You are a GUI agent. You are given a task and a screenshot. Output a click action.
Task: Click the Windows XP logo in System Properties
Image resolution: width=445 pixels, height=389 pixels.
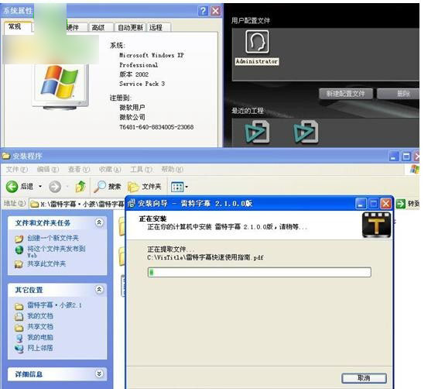[60, 82]
